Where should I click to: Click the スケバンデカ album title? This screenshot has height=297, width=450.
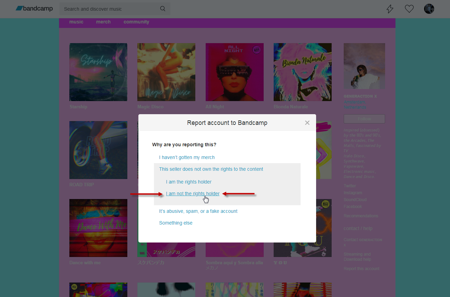pyautogui.click(x=151, y=263)
